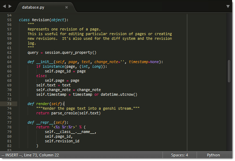Viewport: 235px width, 161px height.
Task: Click the '<%s %r:%r>' format string
Action: coord(64,127)
